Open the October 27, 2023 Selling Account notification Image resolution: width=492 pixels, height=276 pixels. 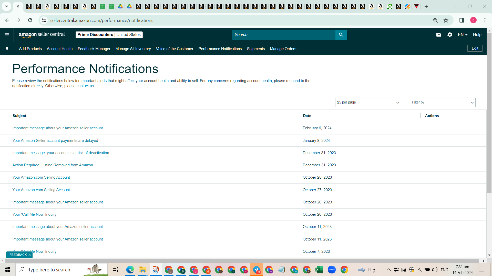click(x=41, y=190)
